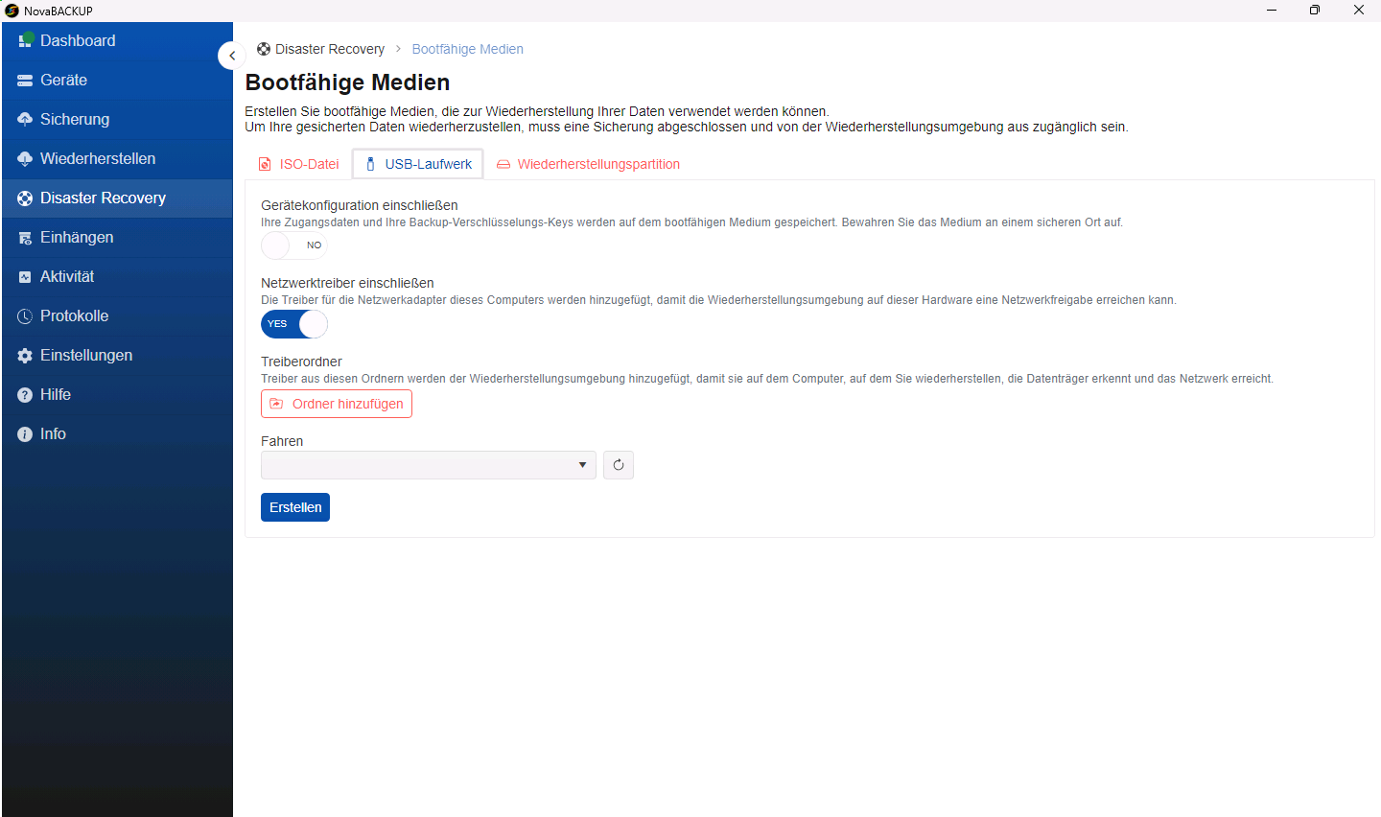The width and height of the screenshot is (1381, 817).
Task: Click the Erstellen button
Action: [x=295, y=507]
